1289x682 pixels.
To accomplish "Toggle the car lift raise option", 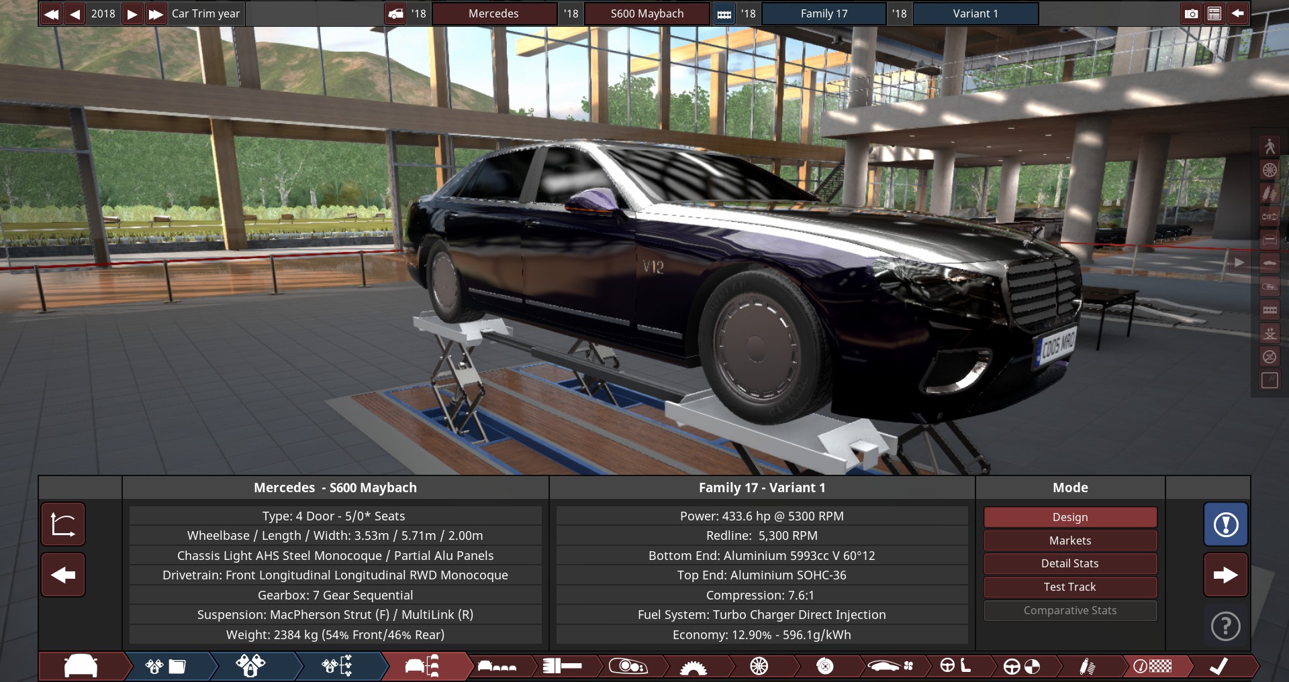I will tap(1270, 333).
